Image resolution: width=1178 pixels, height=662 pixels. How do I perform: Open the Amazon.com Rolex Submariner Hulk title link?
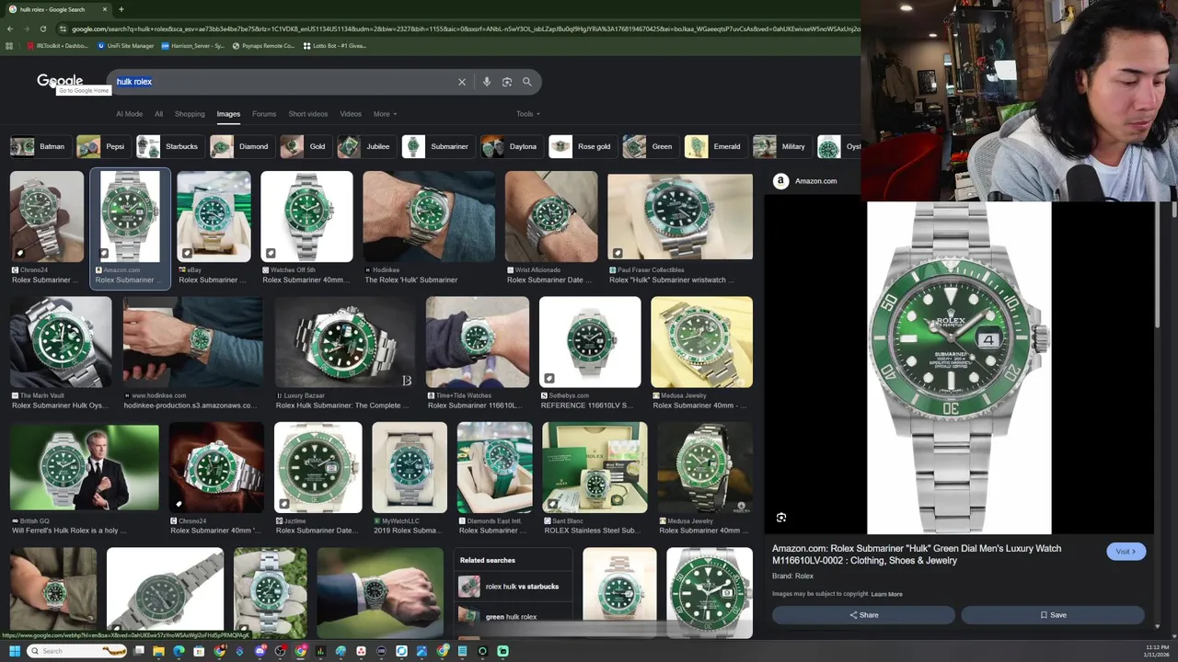pos(917,554)
